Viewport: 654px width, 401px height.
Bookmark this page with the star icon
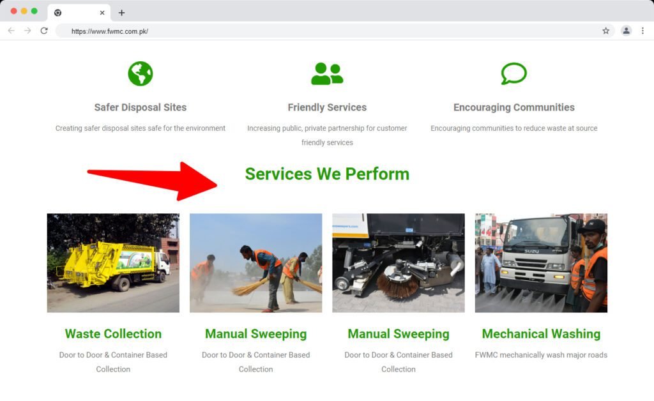click(605, 31)
